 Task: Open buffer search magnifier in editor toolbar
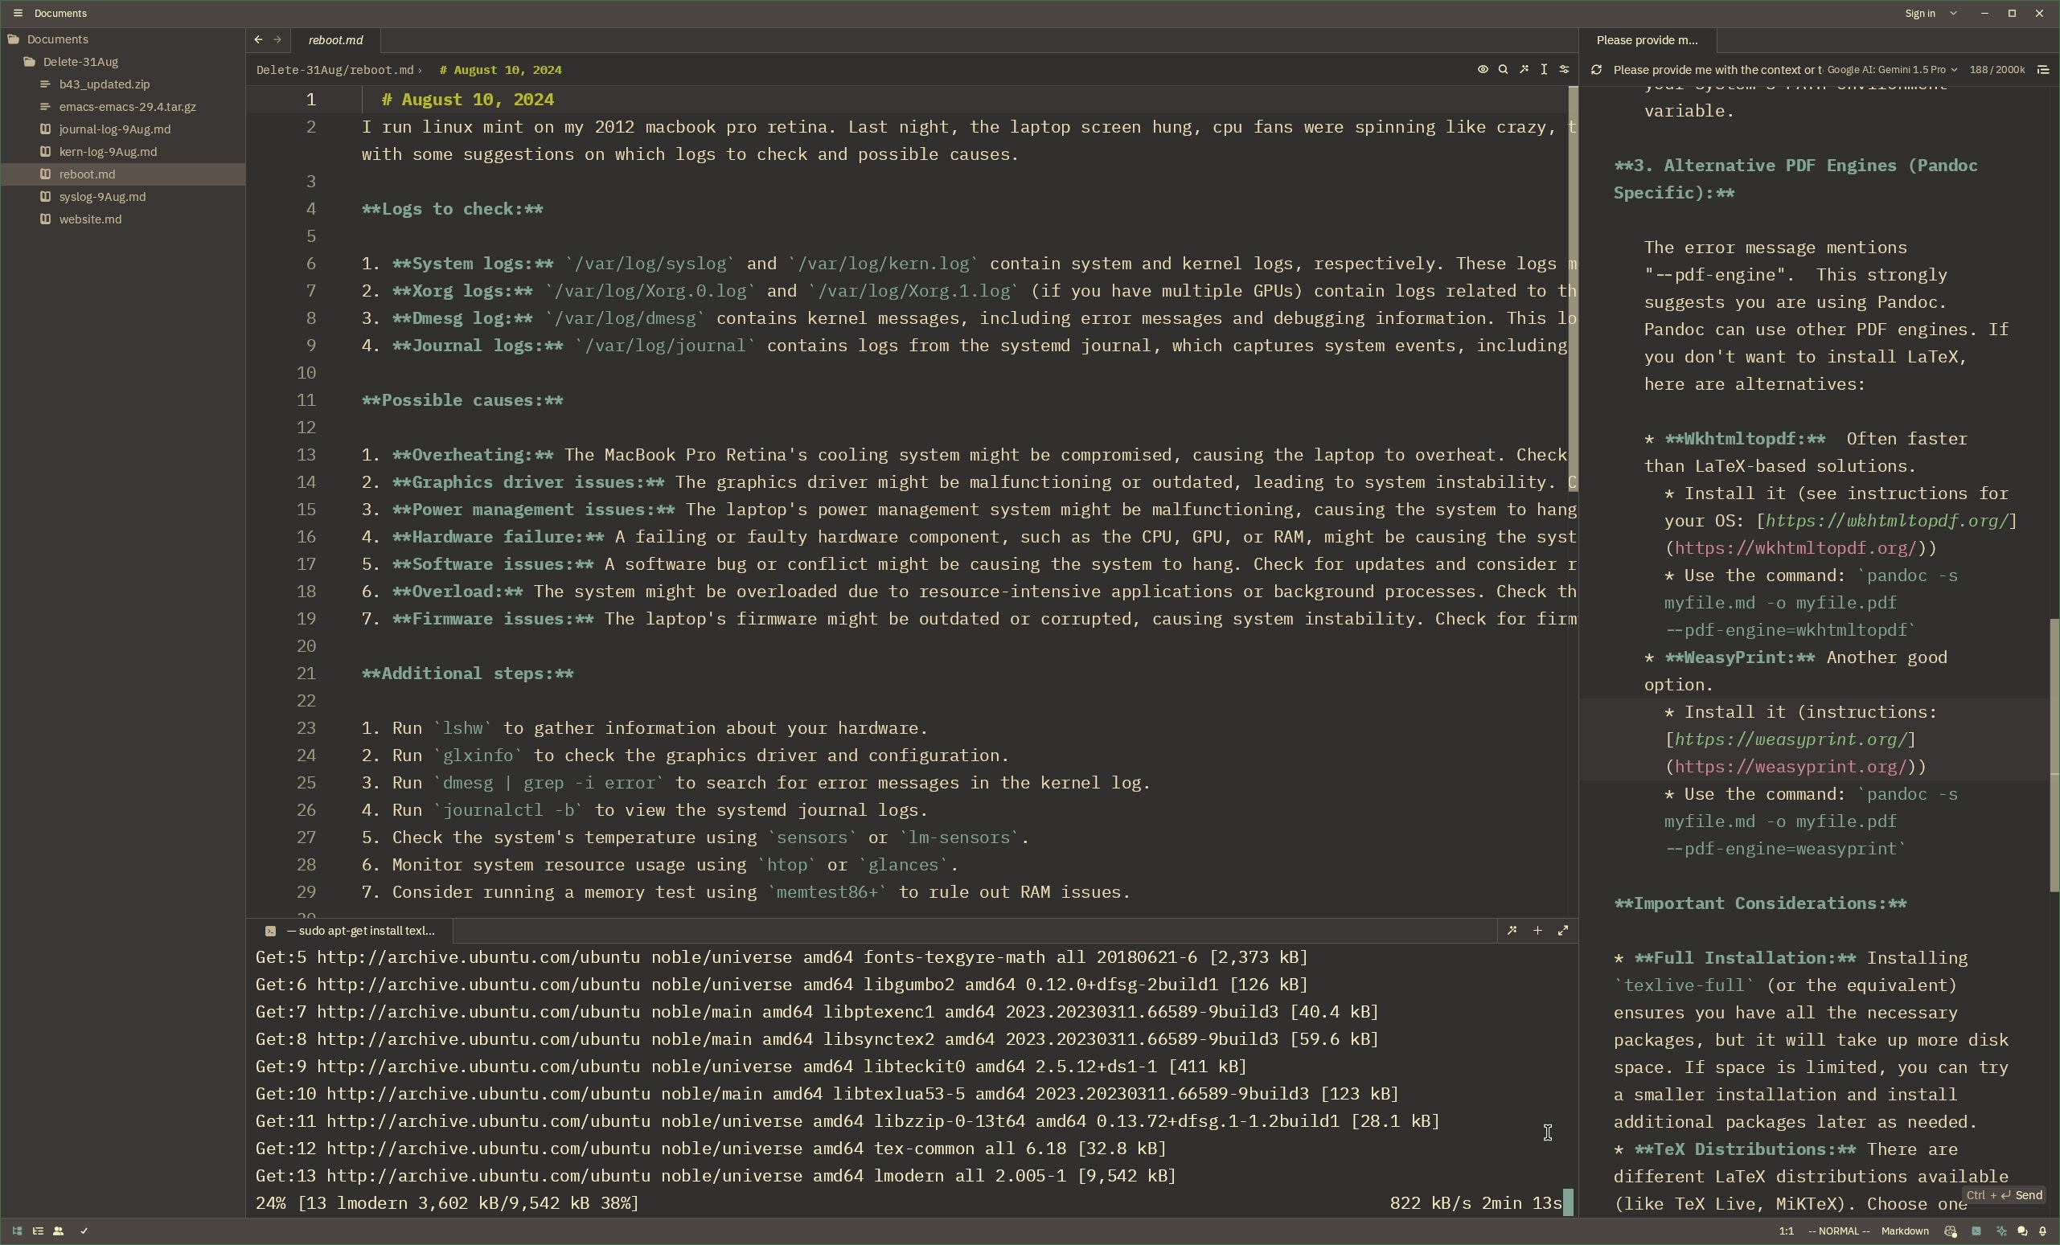[x=1504, y=69]
